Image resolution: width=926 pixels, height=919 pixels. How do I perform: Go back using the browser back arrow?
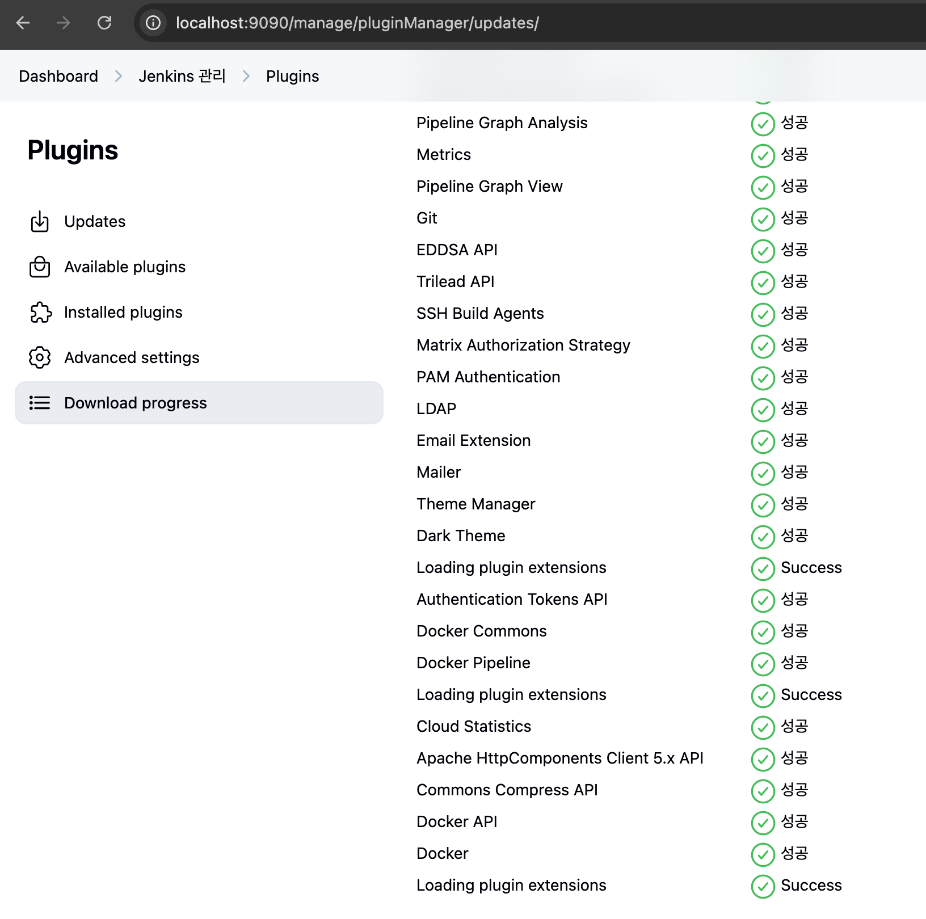(x=23, y=23)
